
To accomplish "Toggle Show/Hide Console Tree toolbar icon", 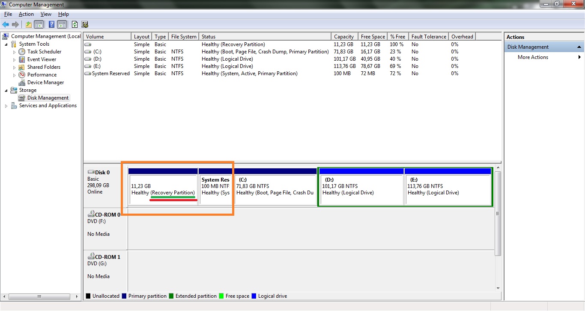I will [x=39, y=24].
